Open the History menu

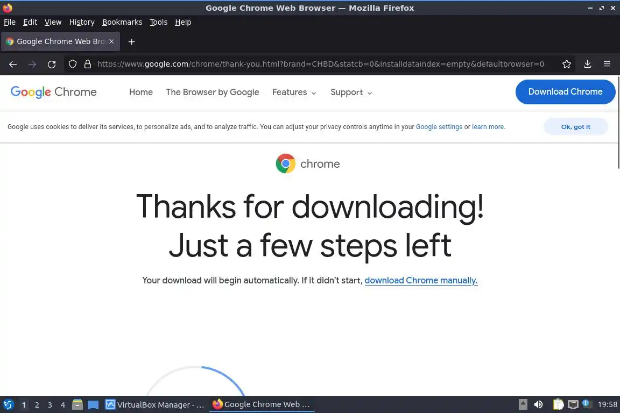[x=82, y=22]
